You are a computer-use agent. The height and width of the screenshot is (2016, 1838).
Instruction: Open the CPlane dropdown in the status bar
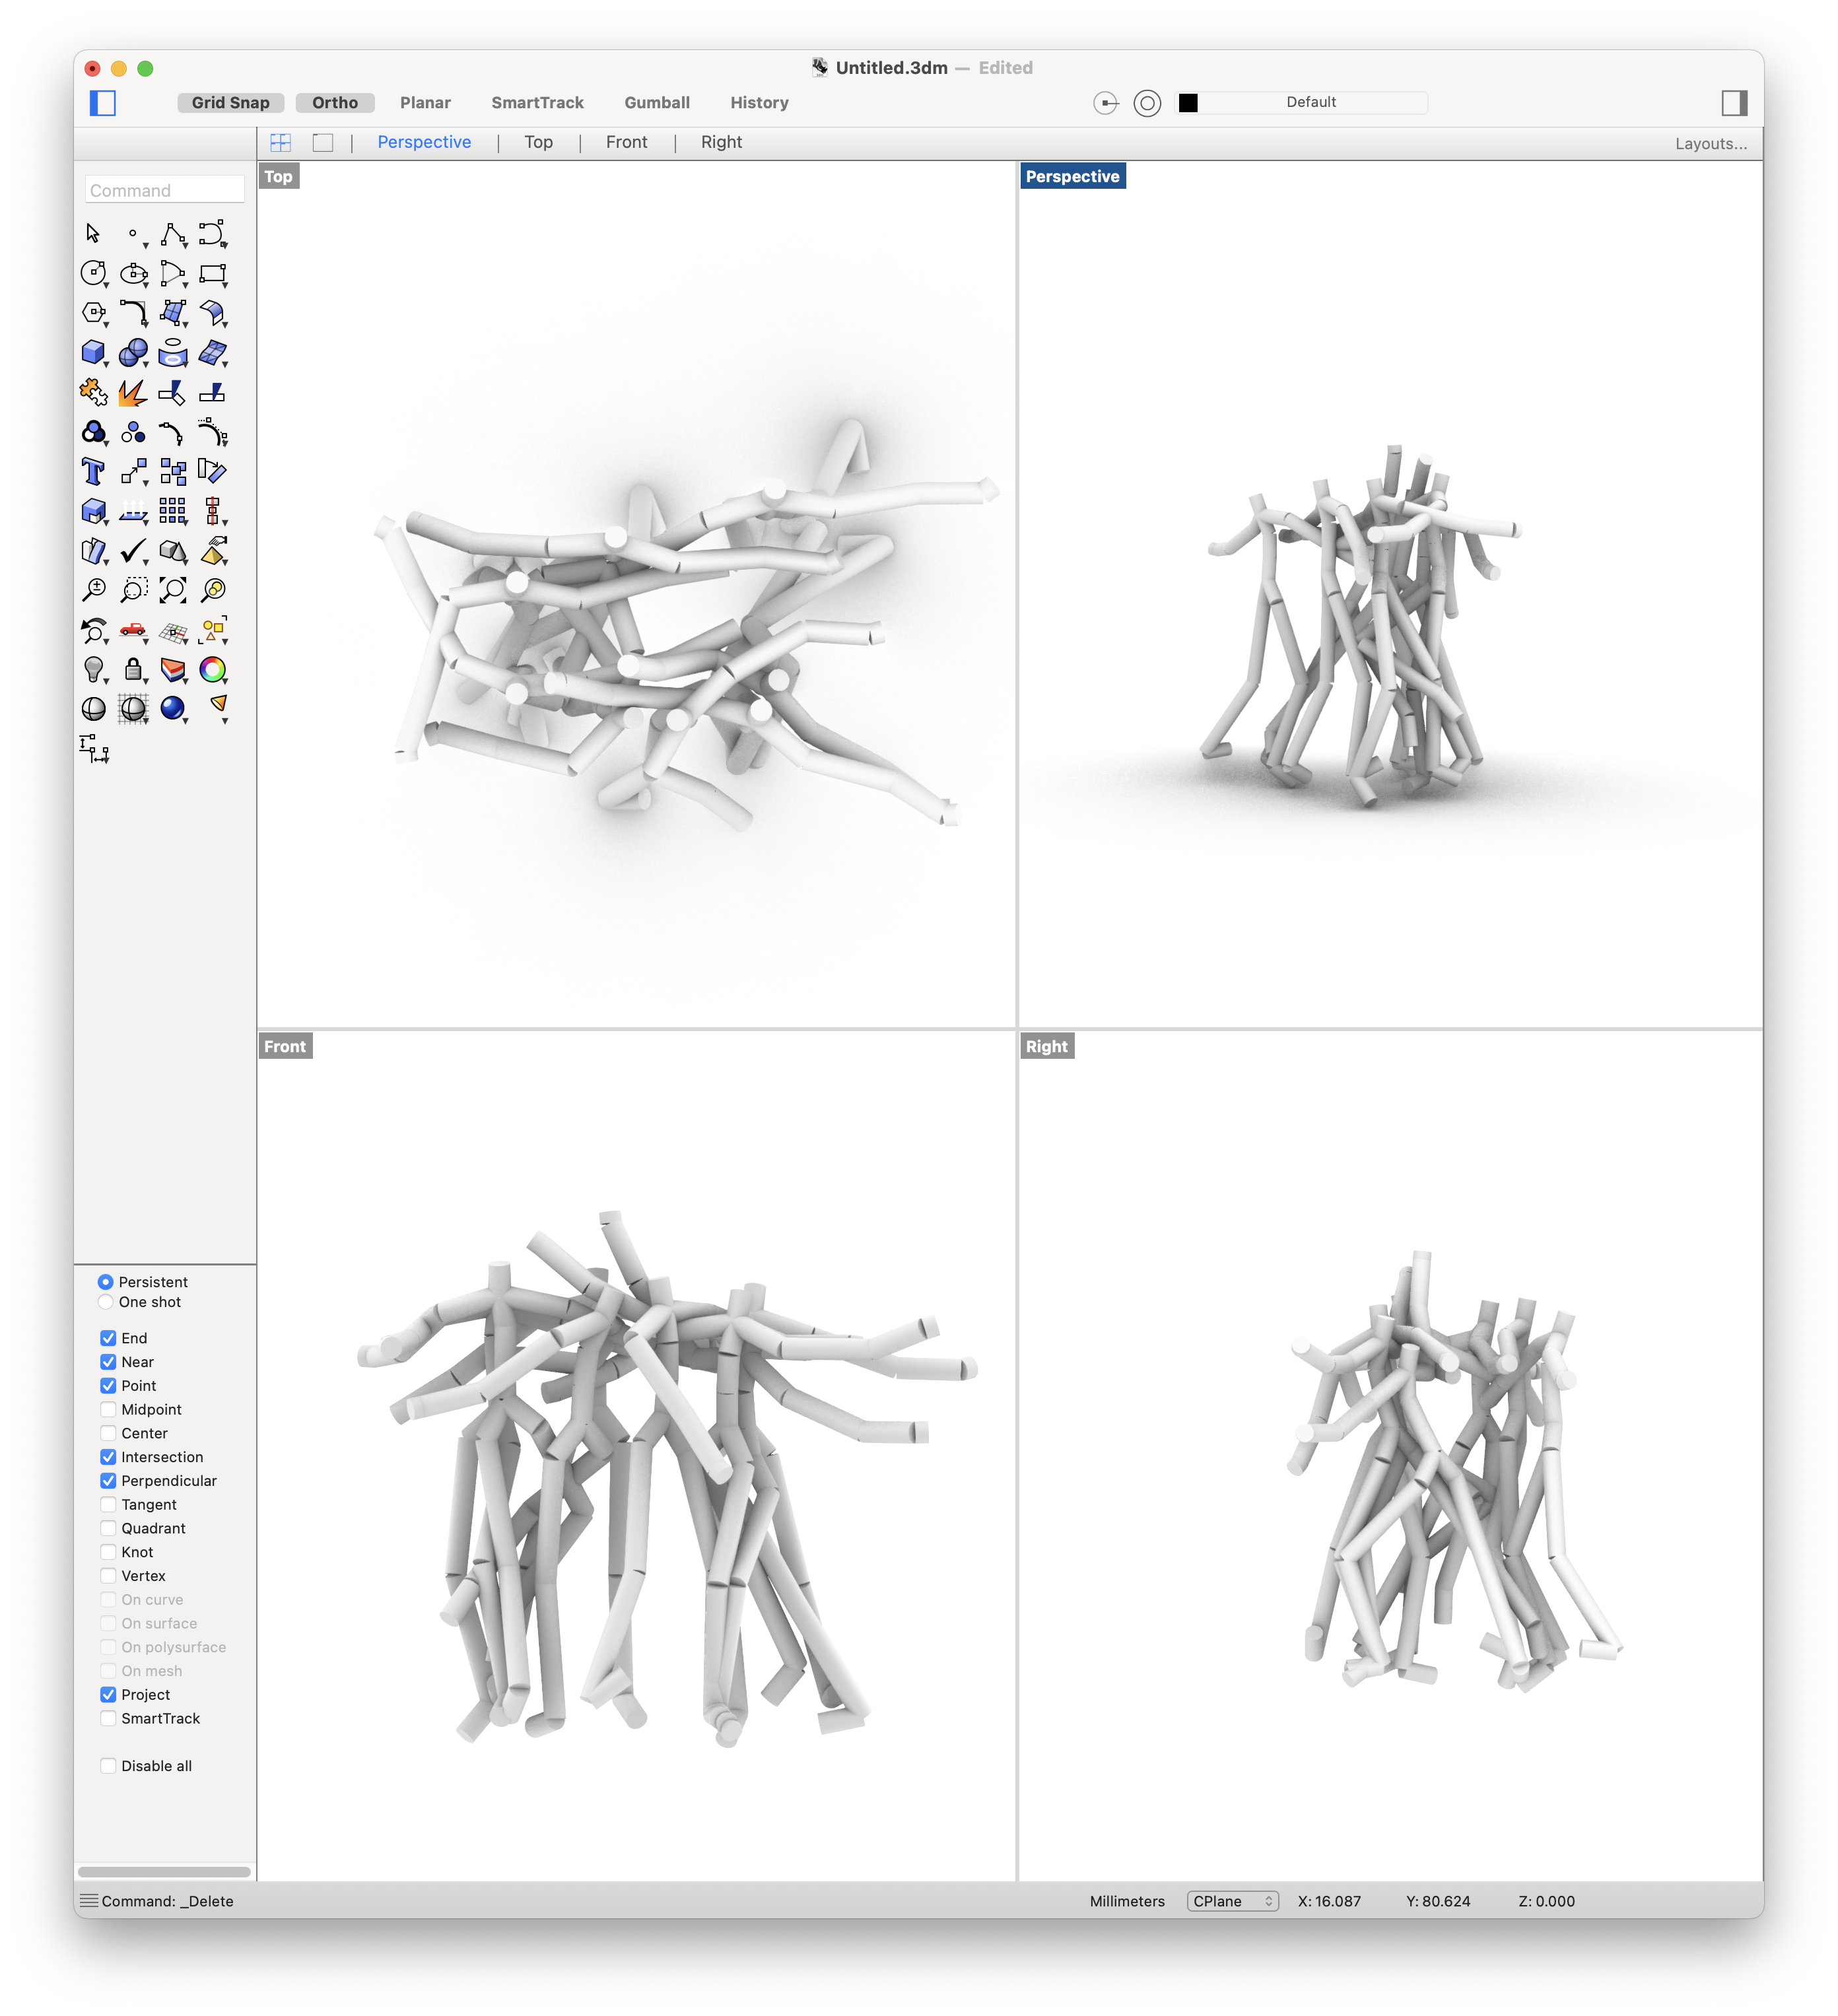coord(1232,1901)
